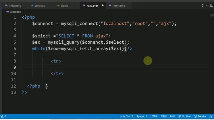This screenshot has width=214, height=120.
Task: Run the file with play icon
Action: (203, 5)
